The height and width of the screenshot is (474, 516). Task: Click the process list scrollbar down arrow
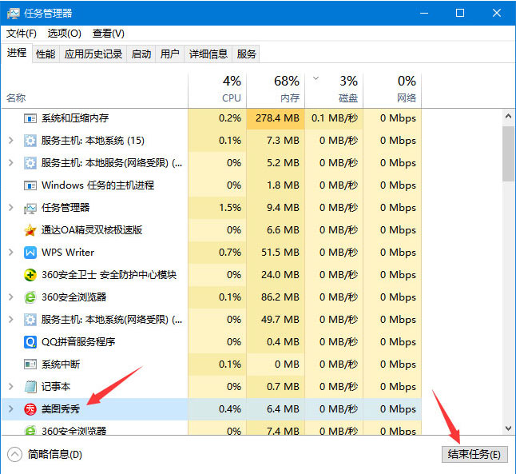(x=508, y=428)
